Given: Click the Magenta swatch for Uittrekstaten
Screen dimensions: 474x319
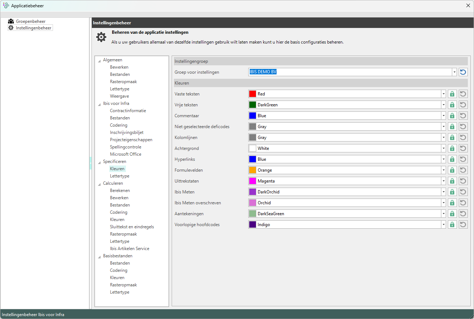Looking at the screenshot, I should tap(253, 181).
